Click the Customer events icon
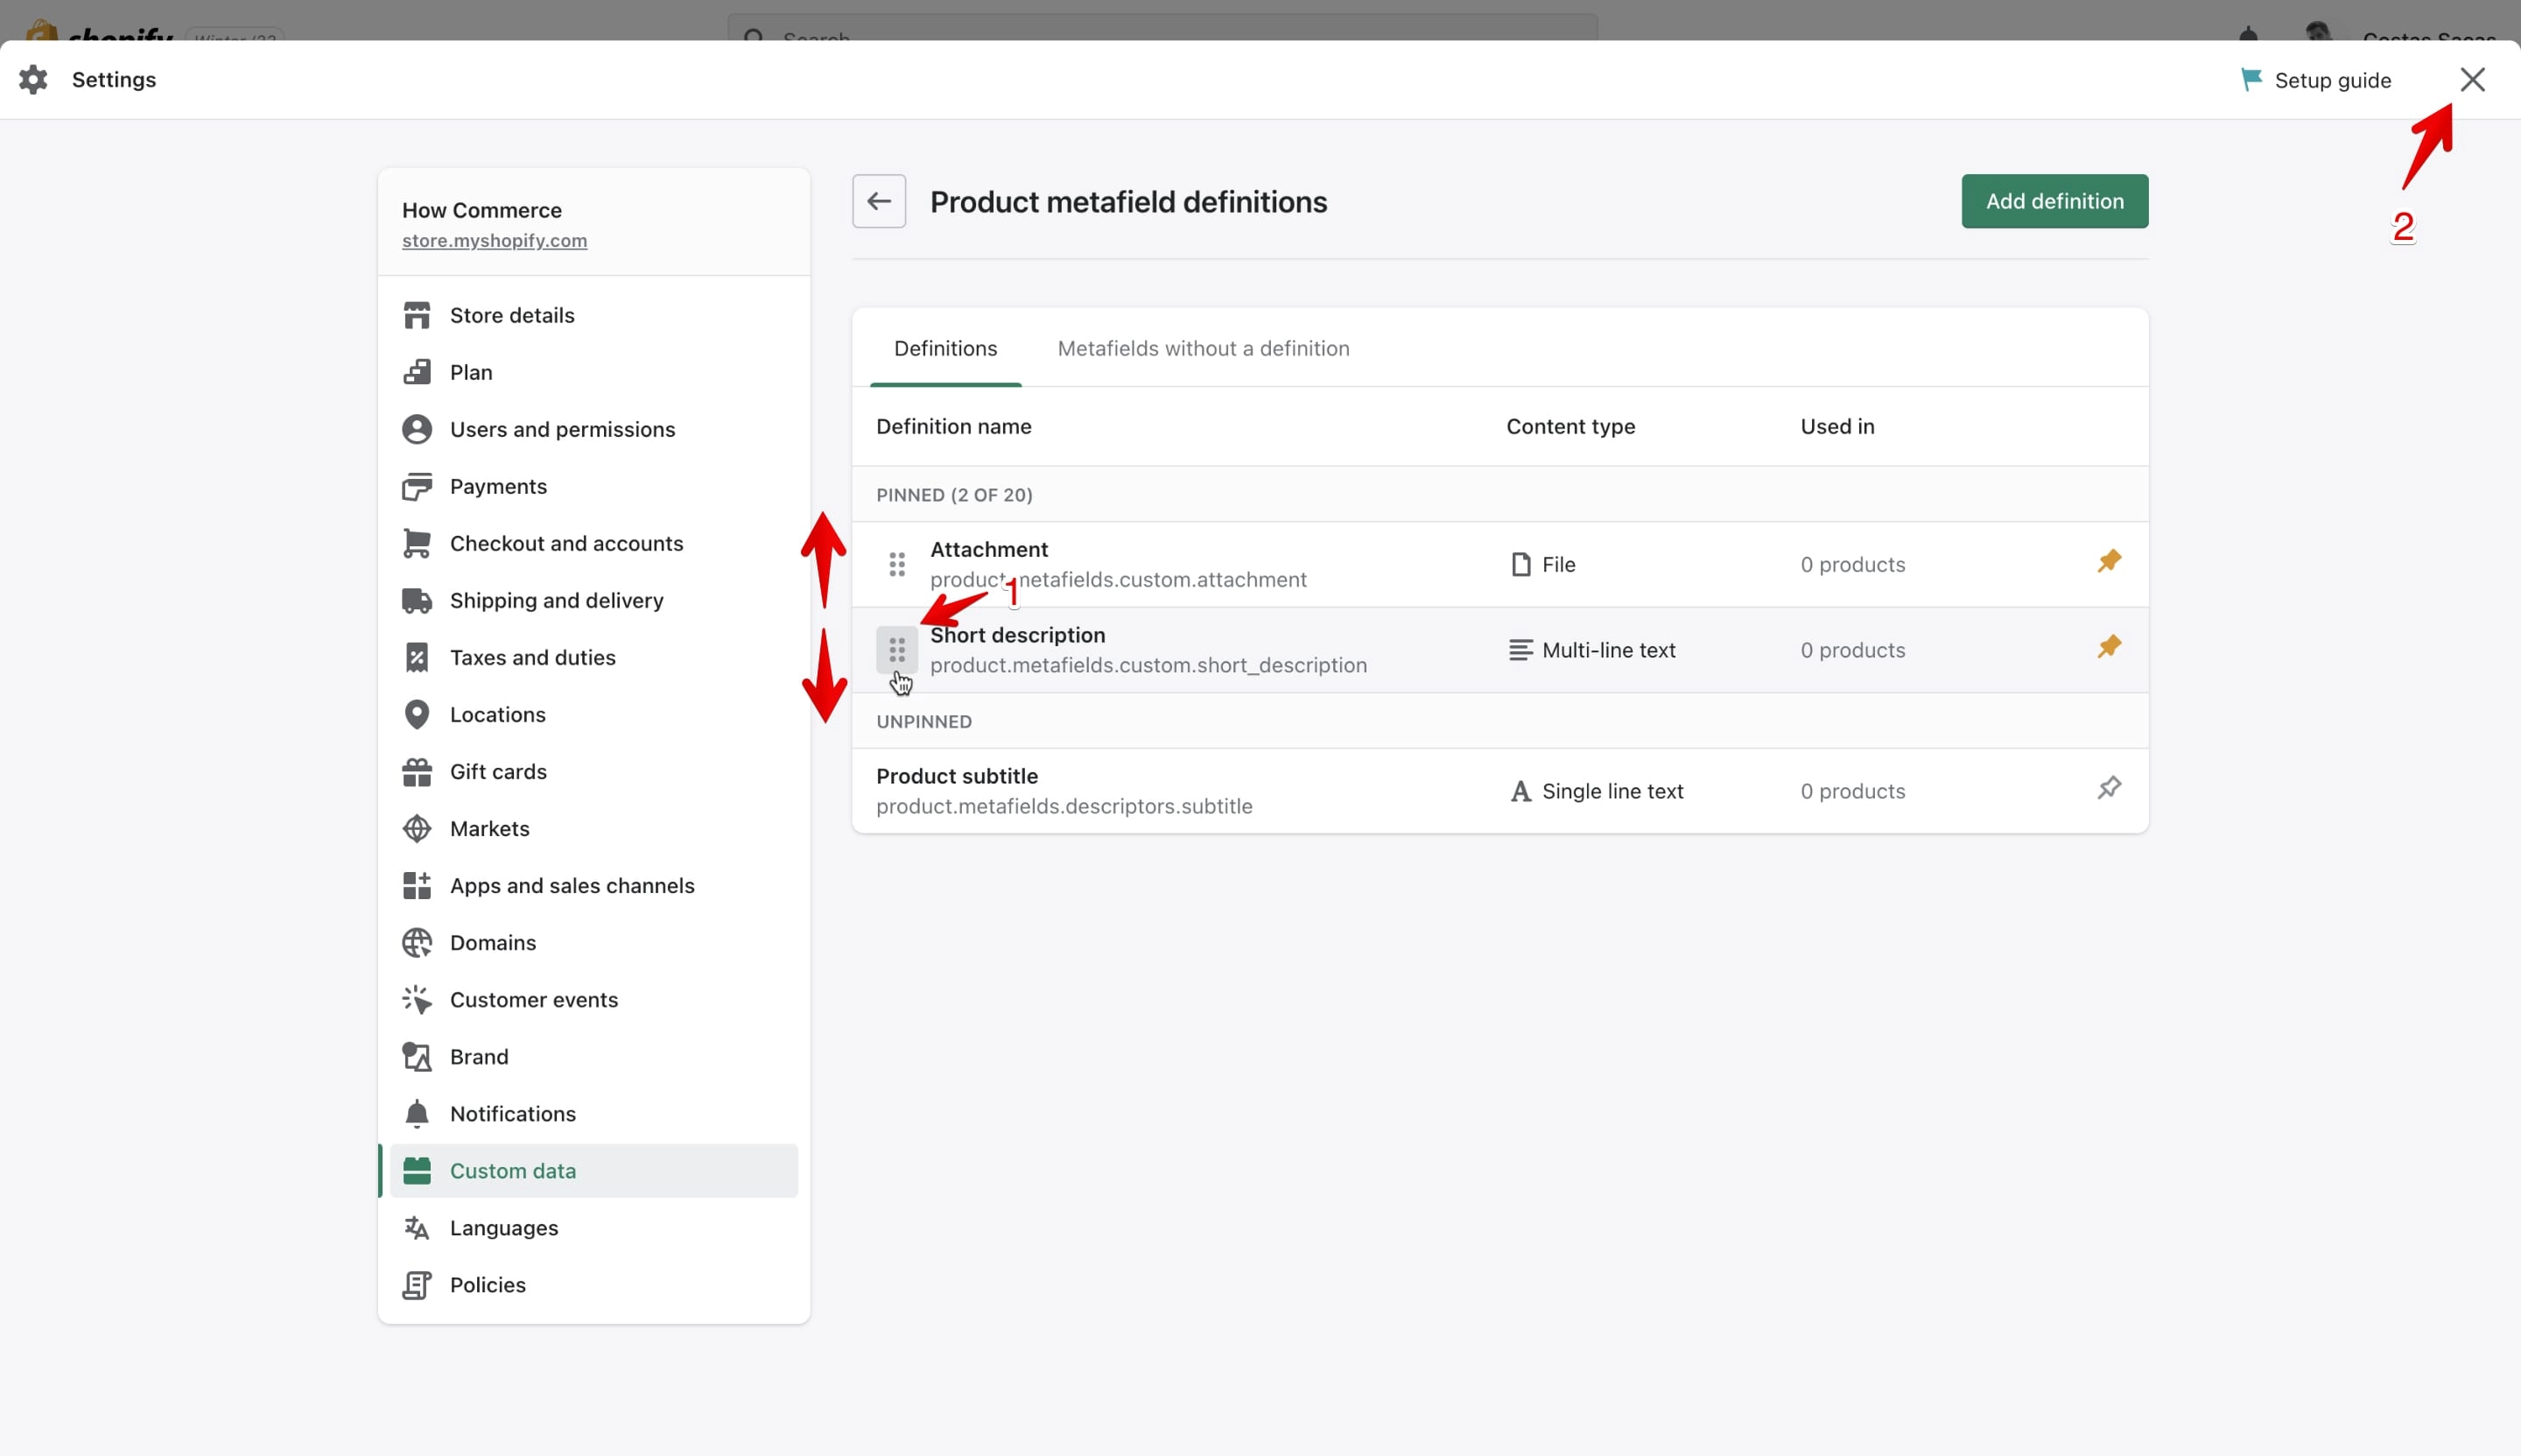Viewport: 2521px width, 1456px height. [417, 999]
